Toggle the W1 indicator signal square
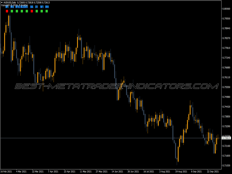The width and height of the screenshot is (232, 174). (41, 11)
